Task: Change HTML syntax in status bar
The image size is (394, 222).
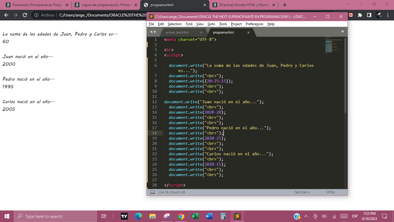Action: (x=331, y=192)
